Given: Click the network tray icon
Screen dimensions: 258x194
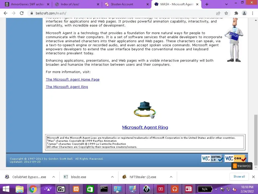Looking at the screenshot, I should coord(228,189).
